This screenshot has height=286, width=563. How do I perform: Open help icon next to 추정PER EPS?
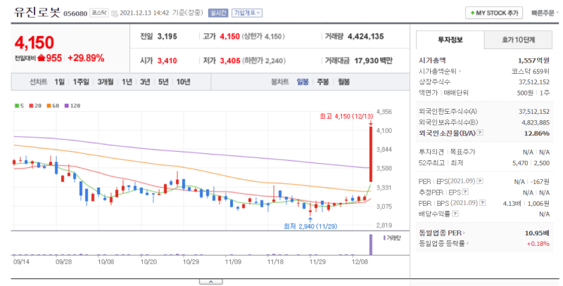click(465, 192)
